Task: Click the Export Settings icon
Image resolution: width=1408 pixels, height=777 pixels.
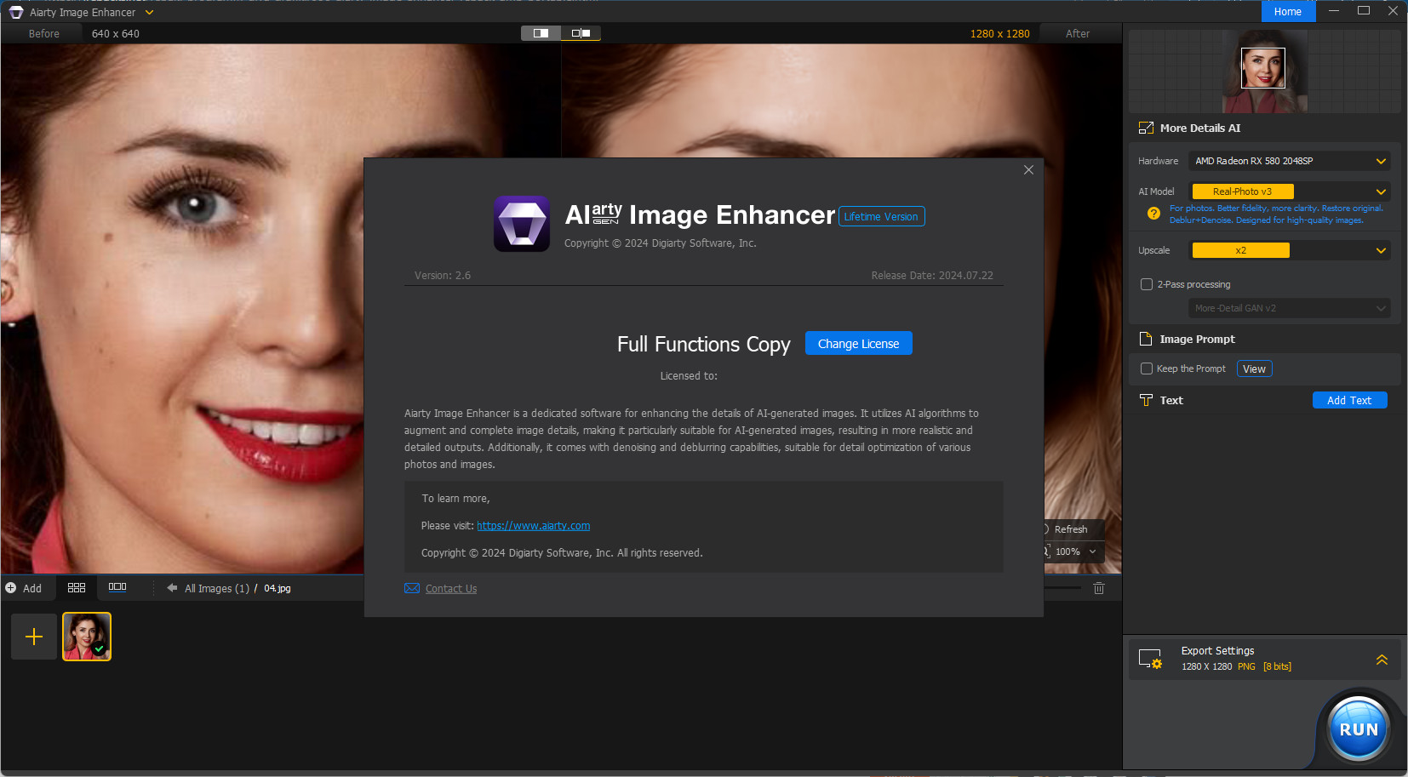Action: [x=1151, y=659]
